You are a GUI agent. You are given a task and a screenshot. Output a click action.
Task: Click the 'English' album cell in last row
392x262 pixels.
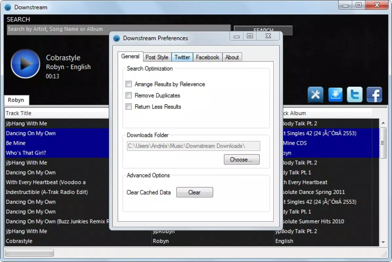323,241
